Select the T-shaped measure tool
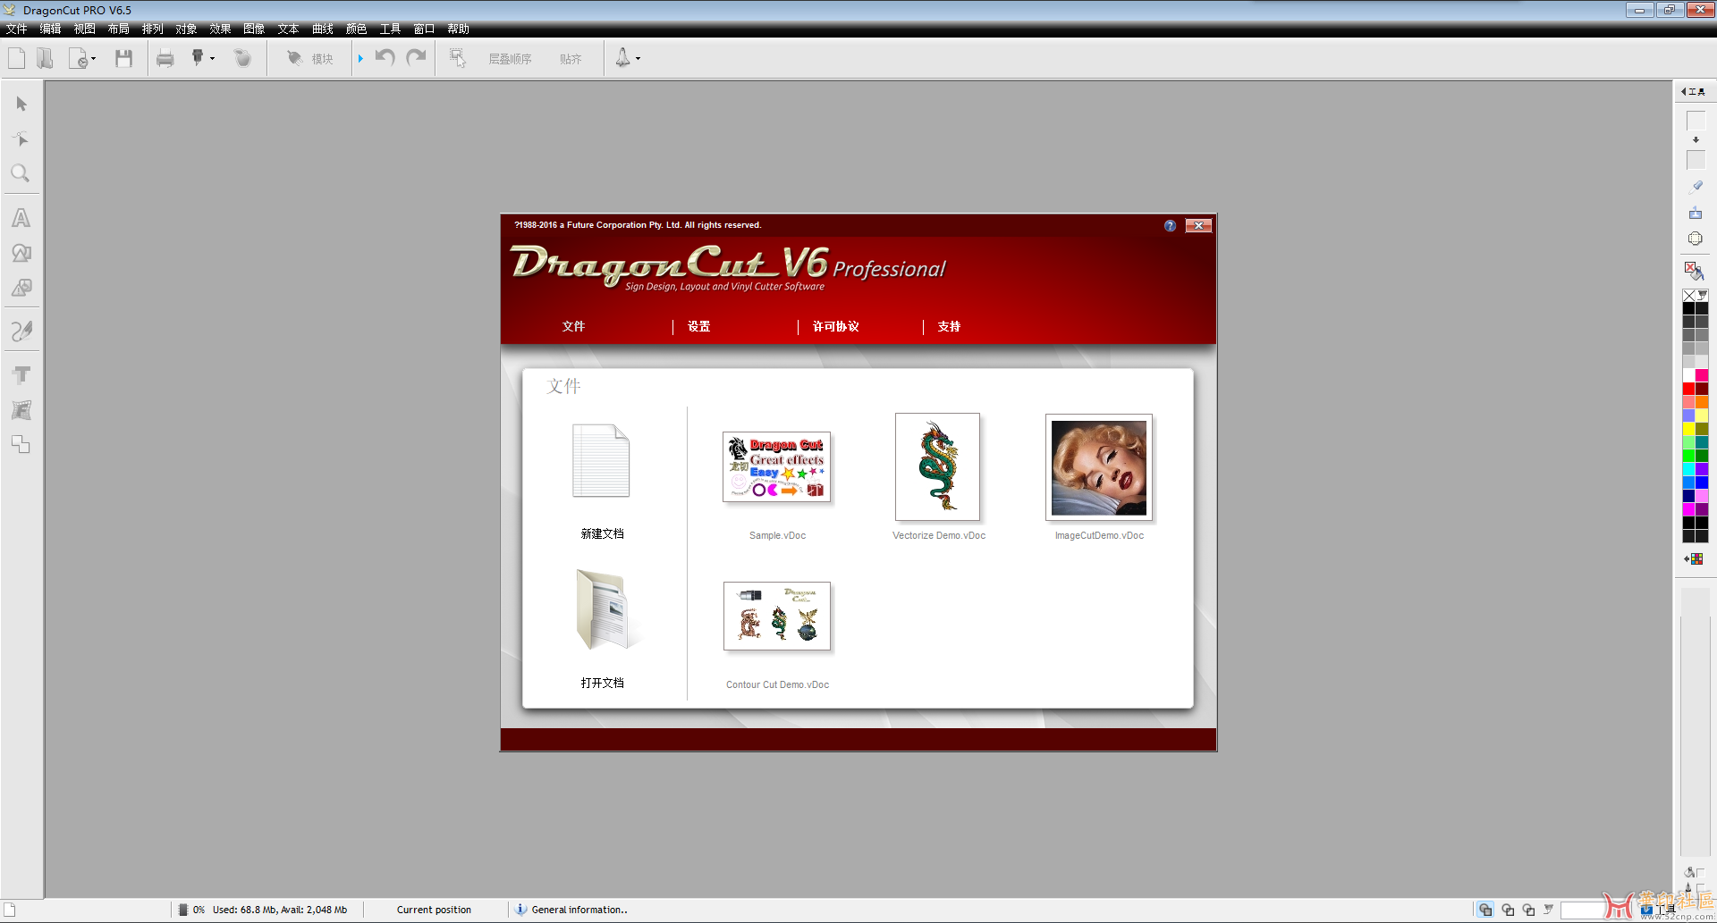The width and height of the screenshot is (1717, 923). click(x=21, y=375)
